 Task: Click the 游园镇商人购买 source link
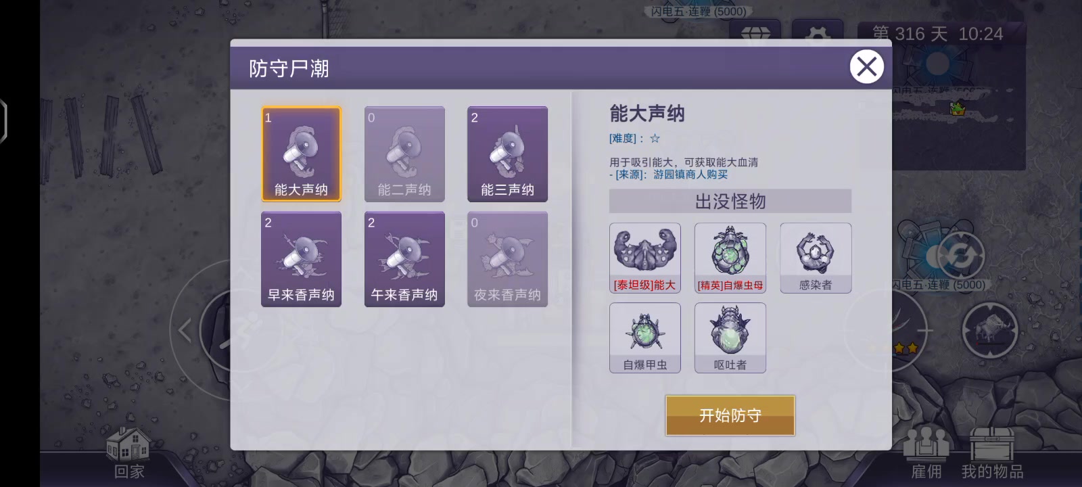(690, 175)
